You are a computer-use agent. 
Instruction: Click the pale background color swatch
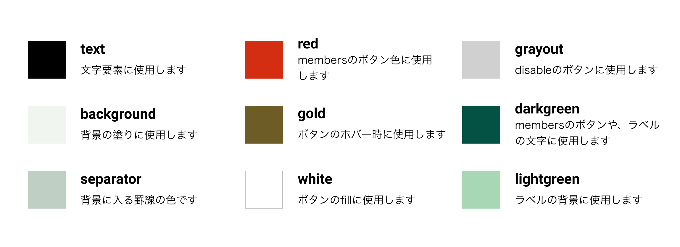pyautogui.click(x=47, y=125)
